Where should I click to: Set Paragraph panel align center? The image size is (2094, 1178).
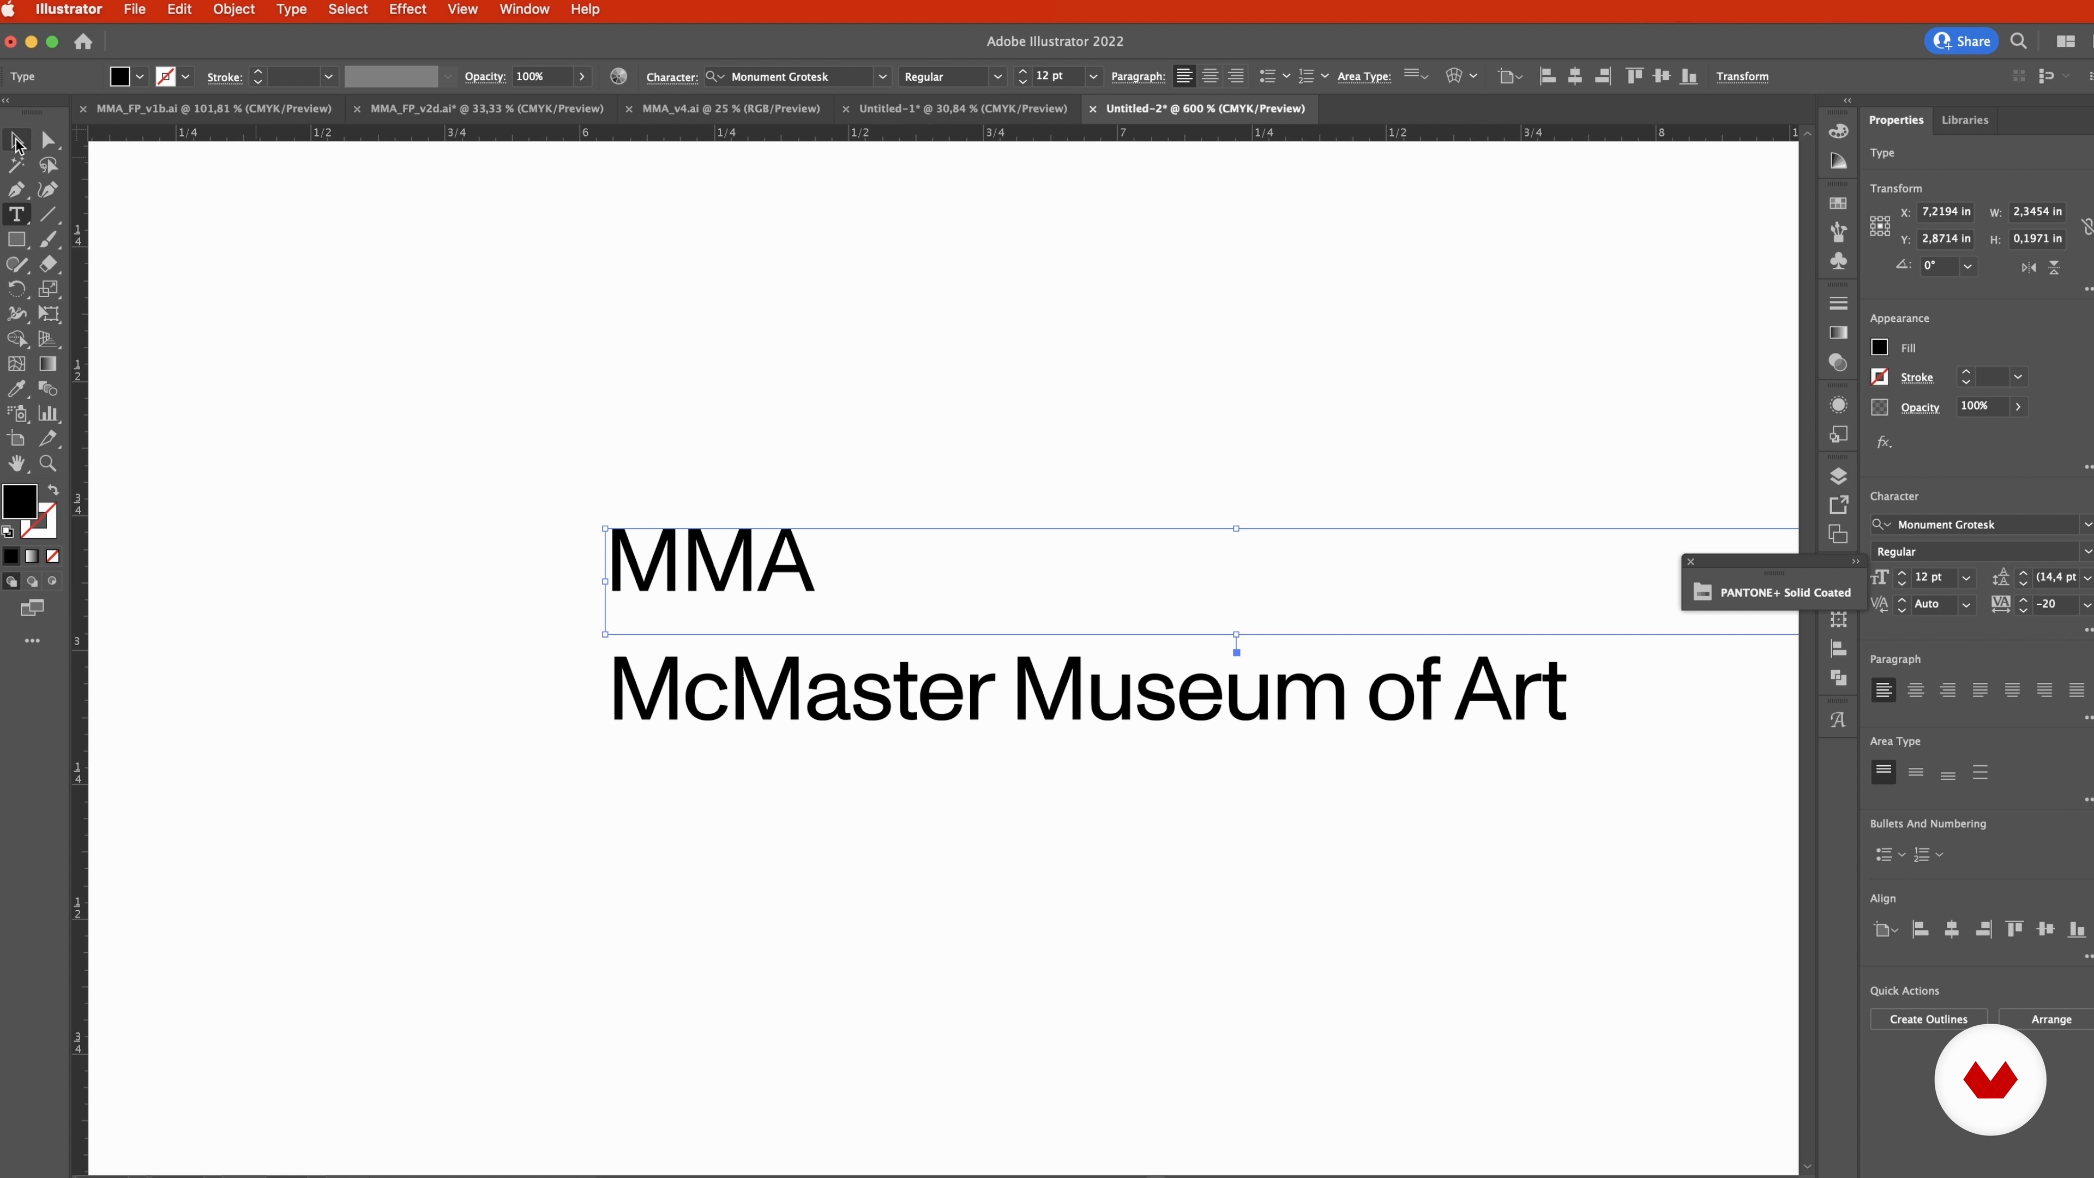pos(1916,690)
